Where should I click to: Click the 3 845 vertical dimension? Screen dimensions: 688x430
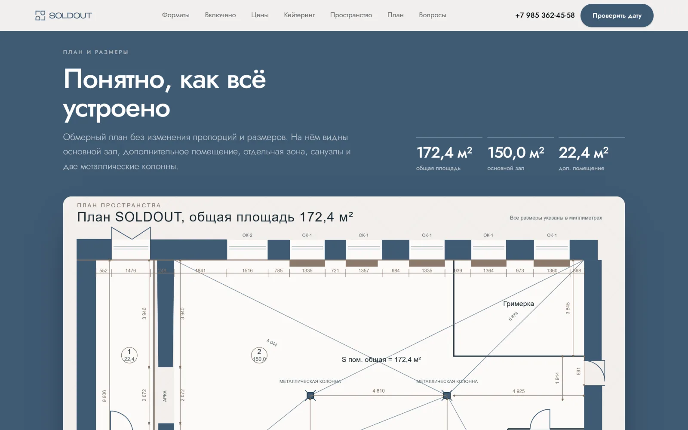(x=568, y=308)
